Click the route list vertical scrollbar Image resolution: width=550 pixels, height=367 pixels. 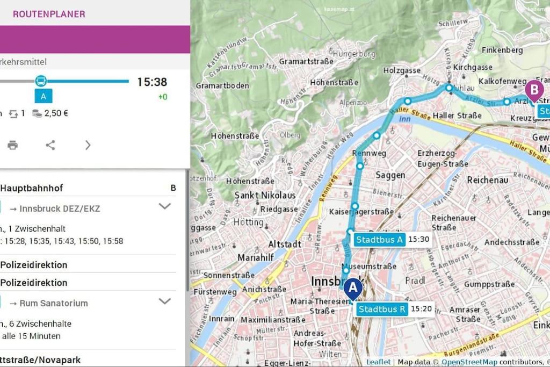coord(187,231)
